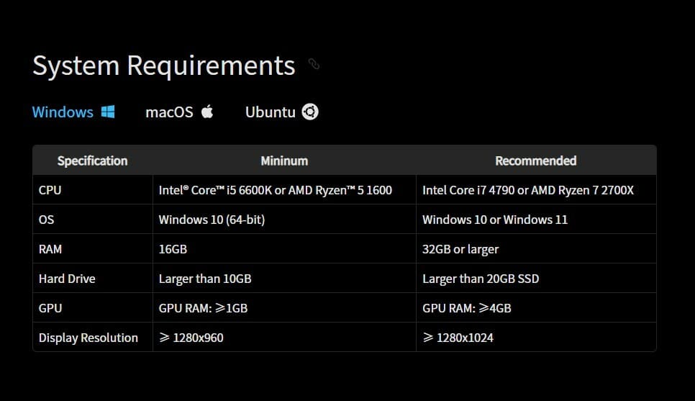Viewport: 695px width, 401px height.
Task: Click the Mininum column header
Action: tap(284, 161)
